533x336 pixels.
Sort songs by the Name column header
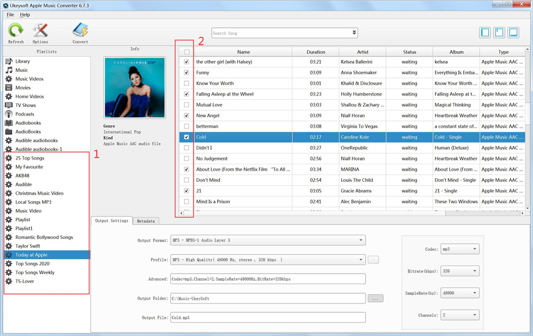tap(244, 52)
